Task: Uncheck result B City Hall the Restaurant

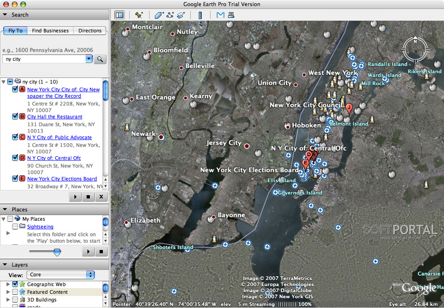Action: tap(15, 116)
